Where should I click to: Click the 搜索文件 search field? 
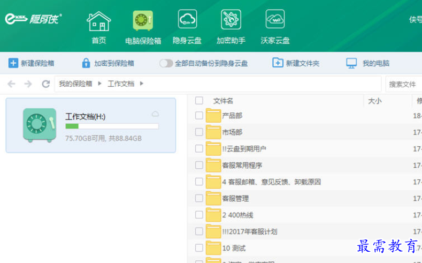click(404, 84)
